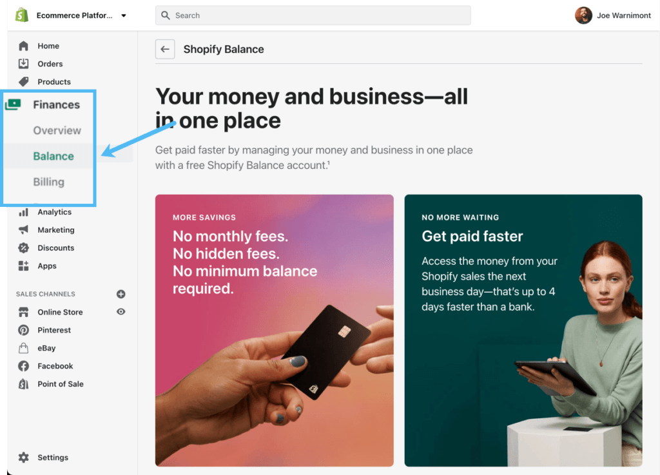Open the Apps grid icon
The image size is (660, 475).
click(x=24, y=266)
